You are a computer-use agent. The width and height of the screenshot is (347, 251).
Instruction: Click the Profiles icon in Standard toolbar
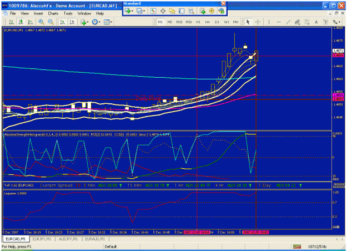click(139, 11)
